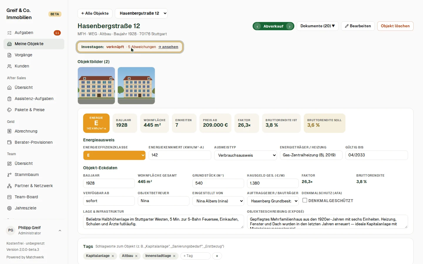Click the Berater-Provisionen wallet icon

point(9,143)
